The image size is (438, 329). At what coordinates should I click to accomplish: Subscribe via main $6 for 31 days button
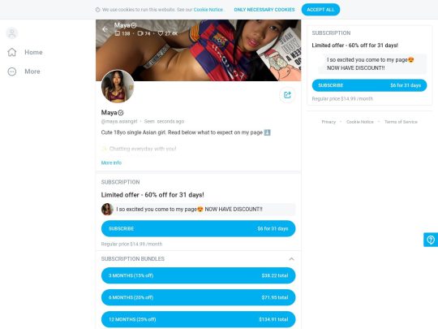click(x=198, y=228)
